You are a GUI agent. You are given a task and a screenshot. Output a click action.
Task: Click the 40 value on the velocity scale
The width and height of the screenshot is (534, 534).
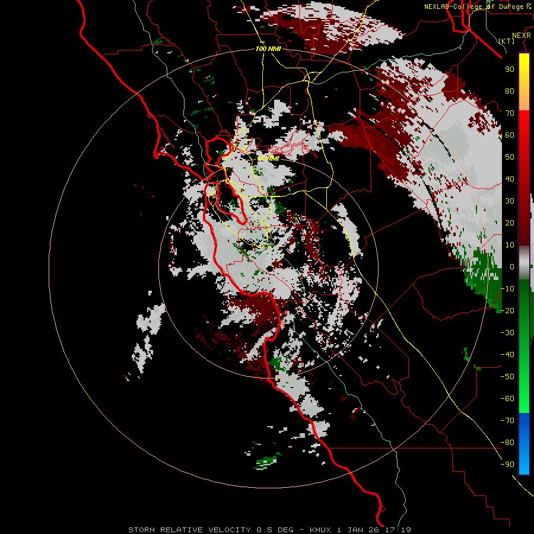pyautogui.click(x=510, y=179)
